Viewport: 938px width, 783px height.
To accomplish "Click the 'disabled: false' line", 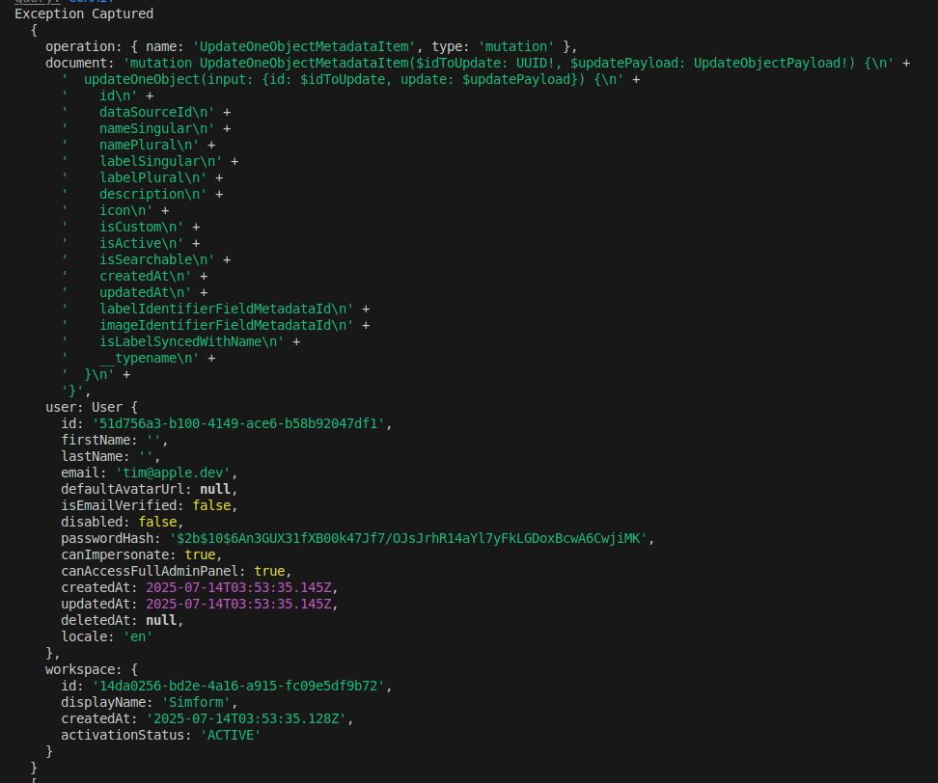I will pos(122,522).
